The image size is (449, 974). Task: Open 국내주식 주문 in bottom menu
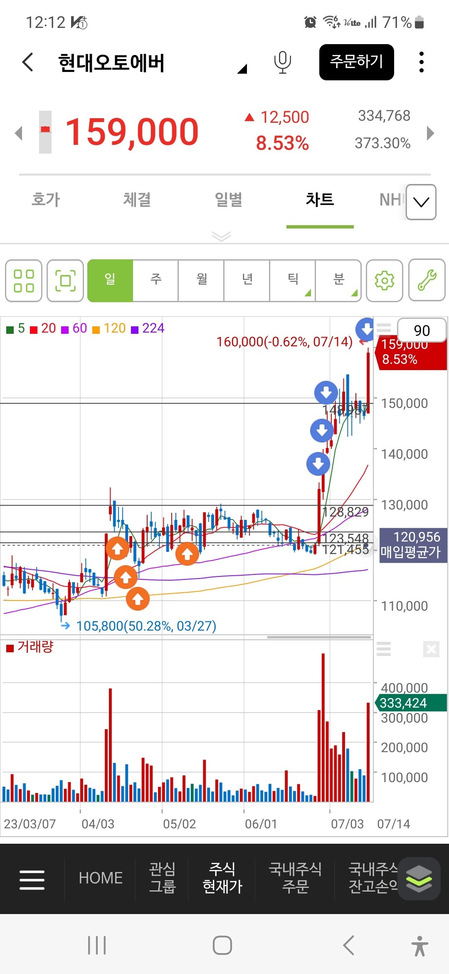pos(295,878)
